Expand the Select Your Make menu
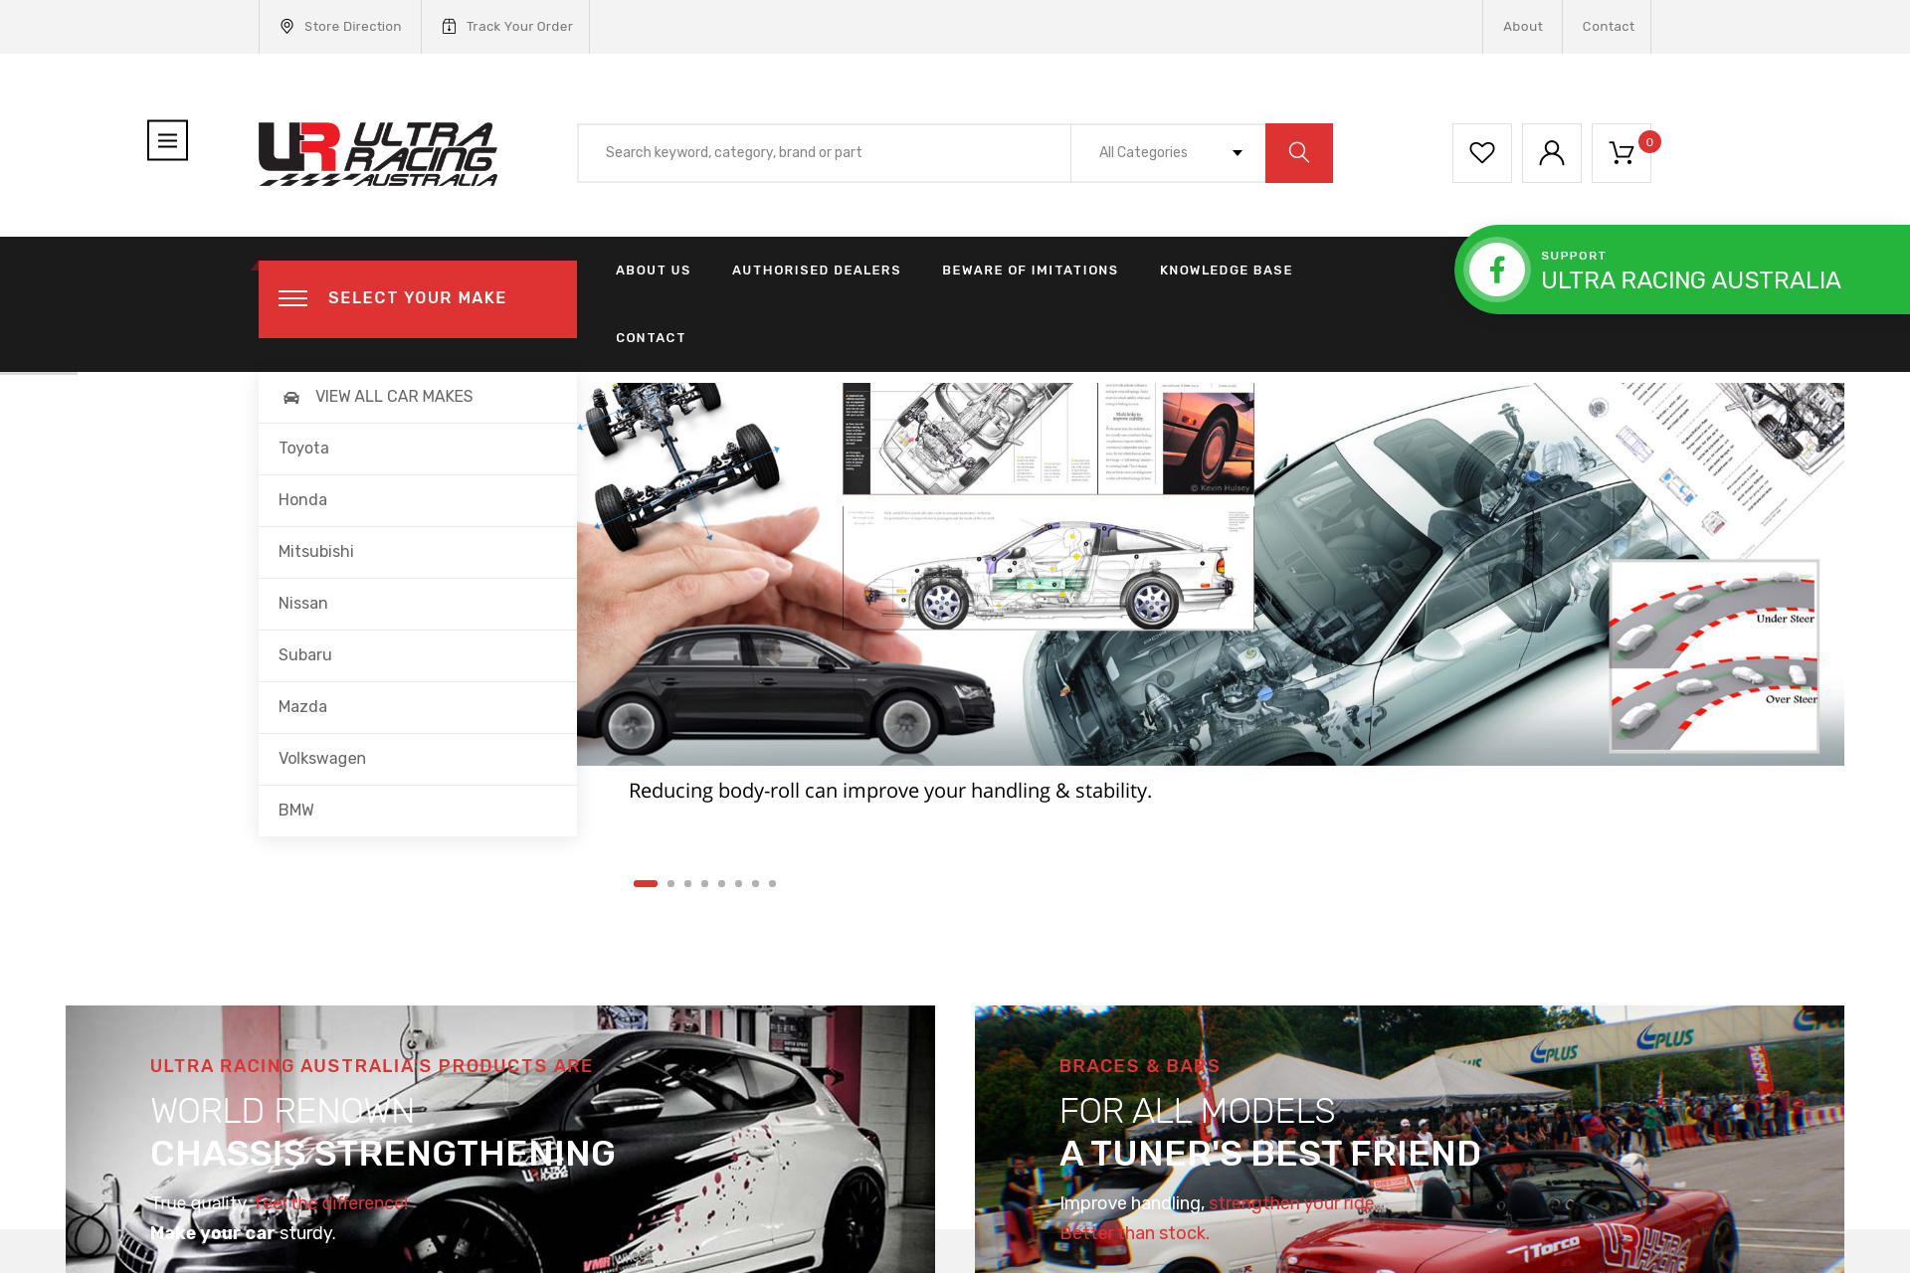This screenshot has width=1910, height=1273. pyautogui.click(x=418, y=299)
